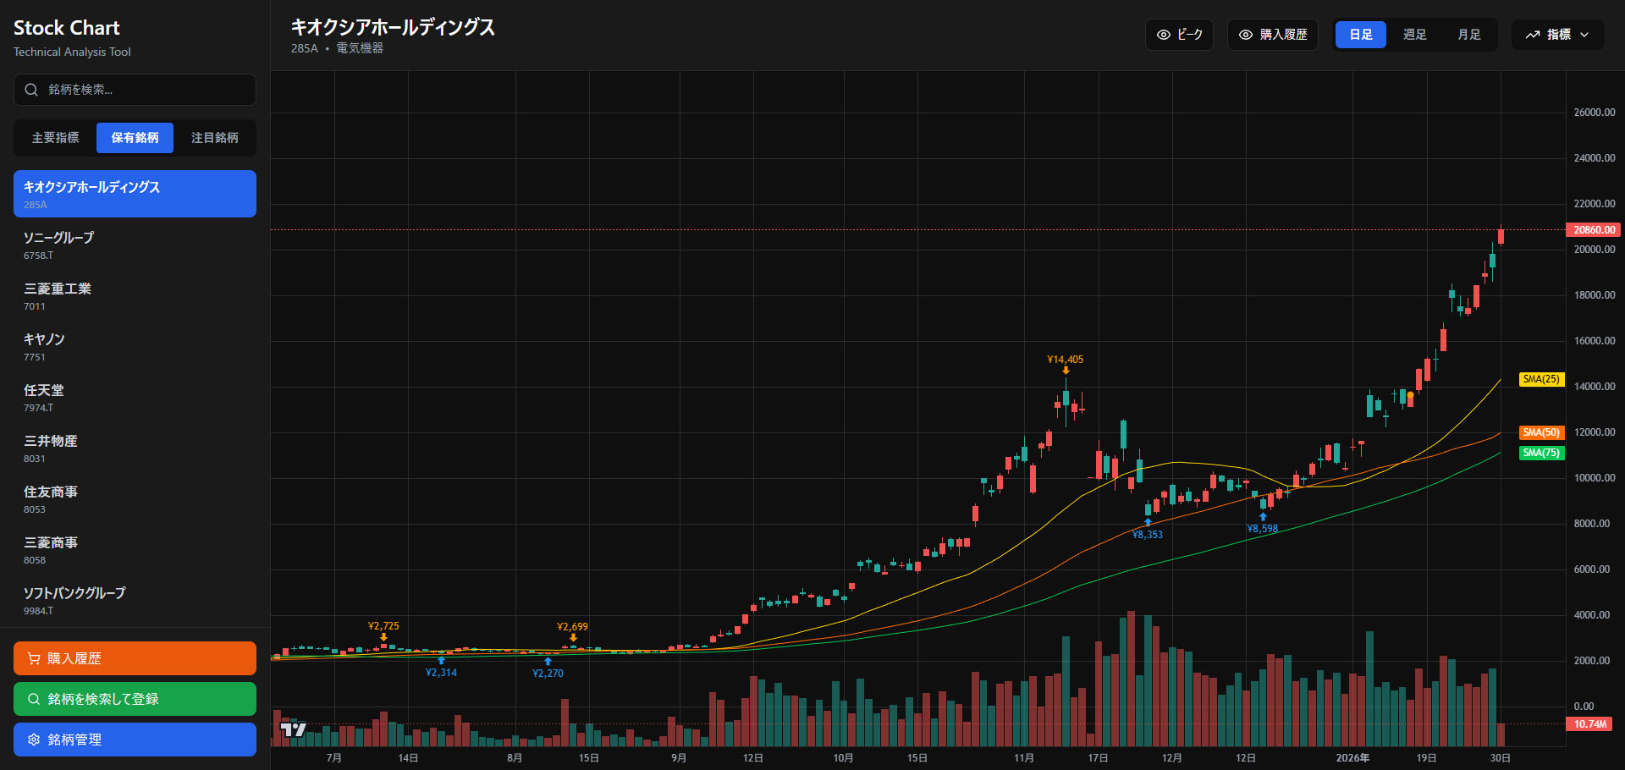Click the search icon on 銘柄を検索して登録

click(34, 699)
